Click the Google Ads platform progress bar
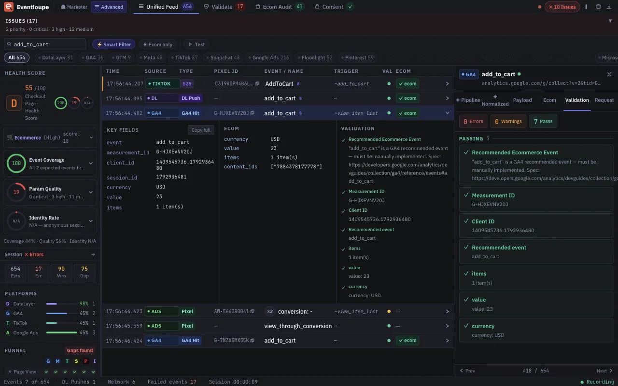This screenshot has height=386, width=618. click(62, 333)
